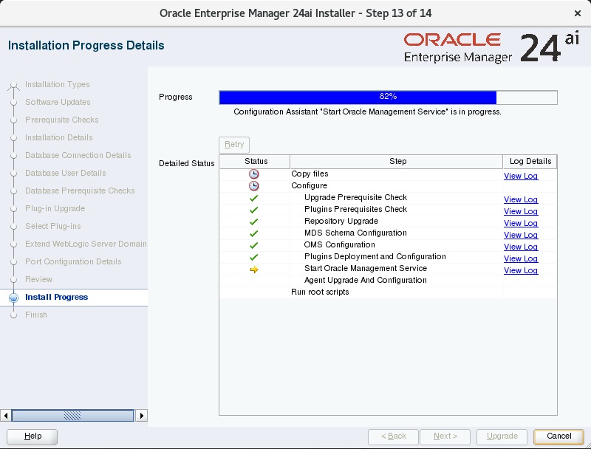The height and width of the screenshot is (449, 591).
Task: Select Database Prerequisite Checks step
Action: pyautogui.click(x=80, y=191)
